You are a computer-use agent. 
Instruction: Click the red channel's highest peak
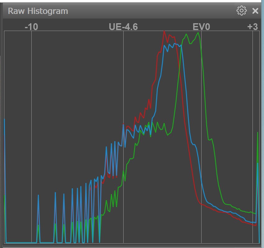tap(164, 31)
